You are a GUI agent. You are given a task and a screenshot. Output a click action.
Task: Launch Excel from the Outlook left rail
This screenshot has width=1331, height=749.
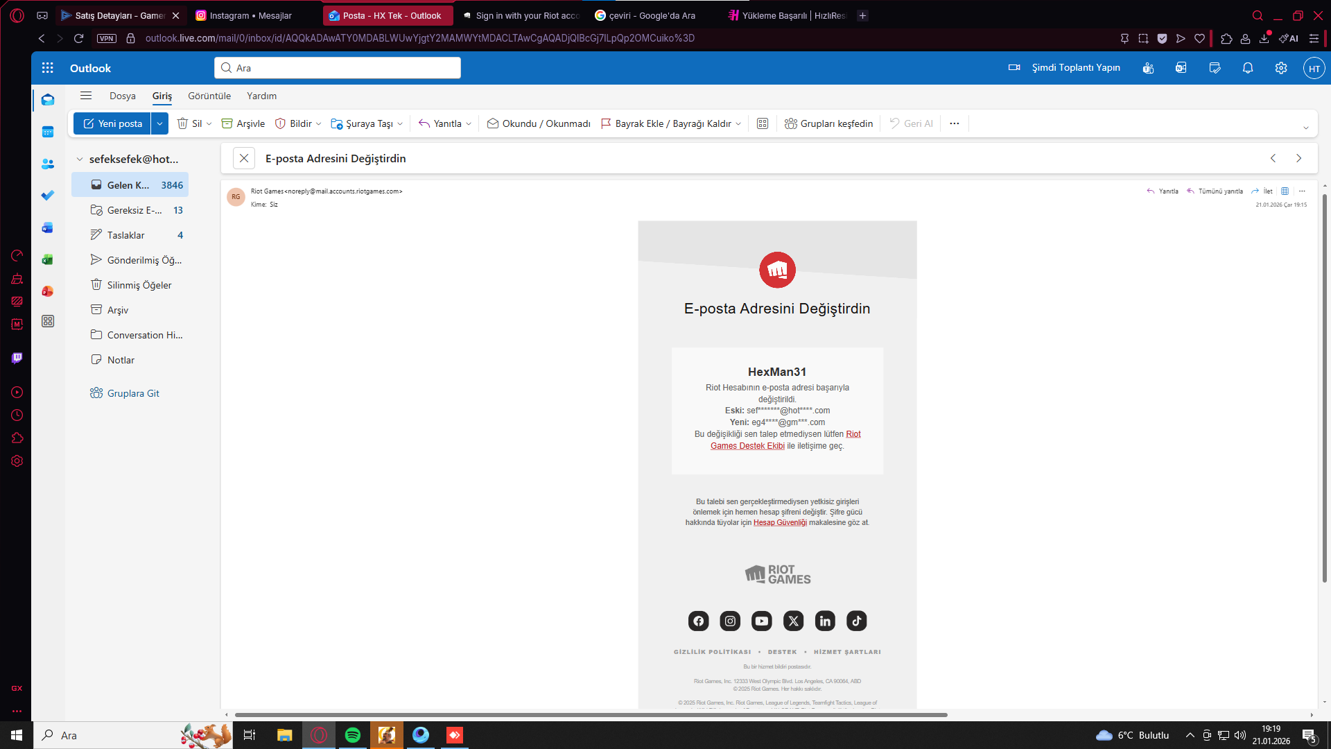(x=48, y=259)
